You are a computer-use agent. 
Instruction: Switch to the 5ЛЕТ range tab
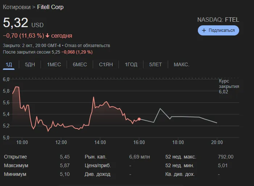155,64
